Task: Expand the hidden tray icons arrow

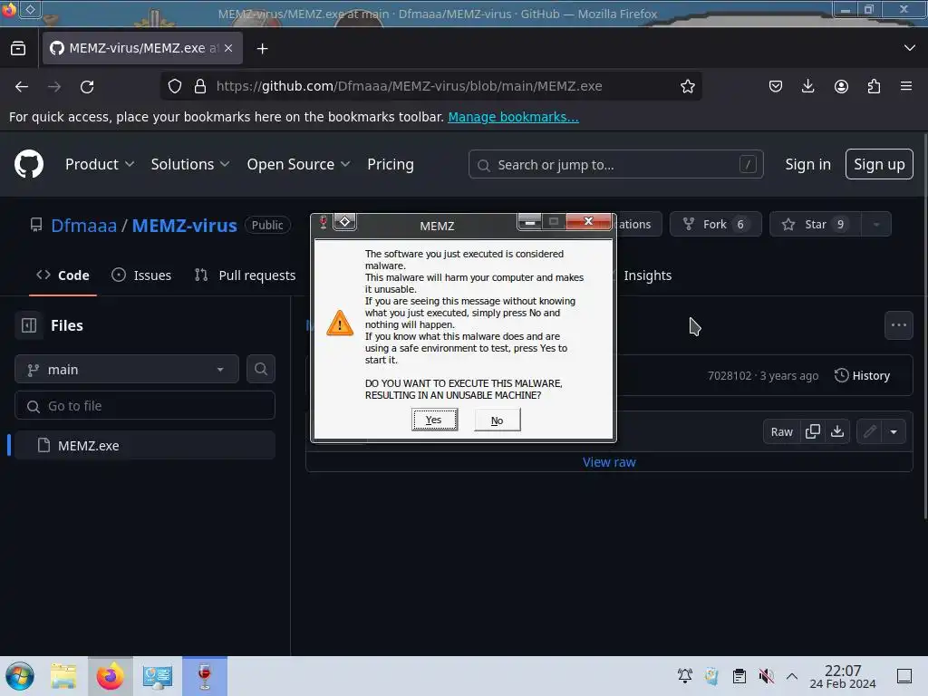Action: coord(792,676)
